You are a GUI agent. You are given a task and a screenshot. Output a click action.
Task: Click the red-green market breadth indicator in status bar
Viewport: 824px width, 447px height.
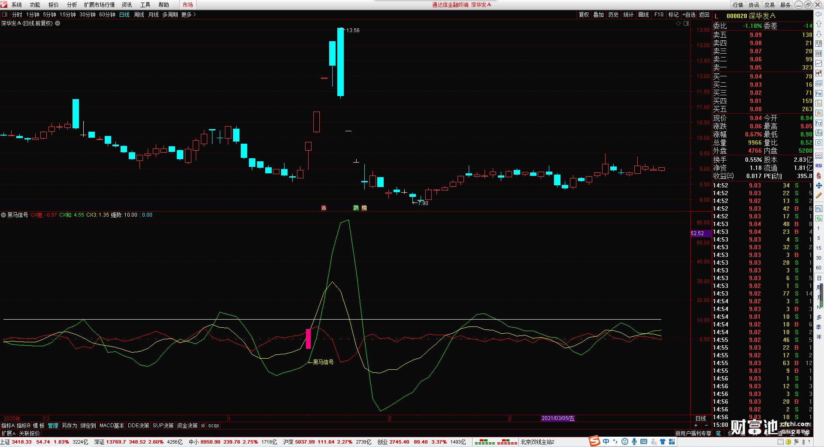click(x=496, y=441)
